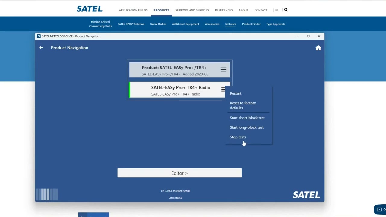Open Product Finder submenu link

coord(251,24)
